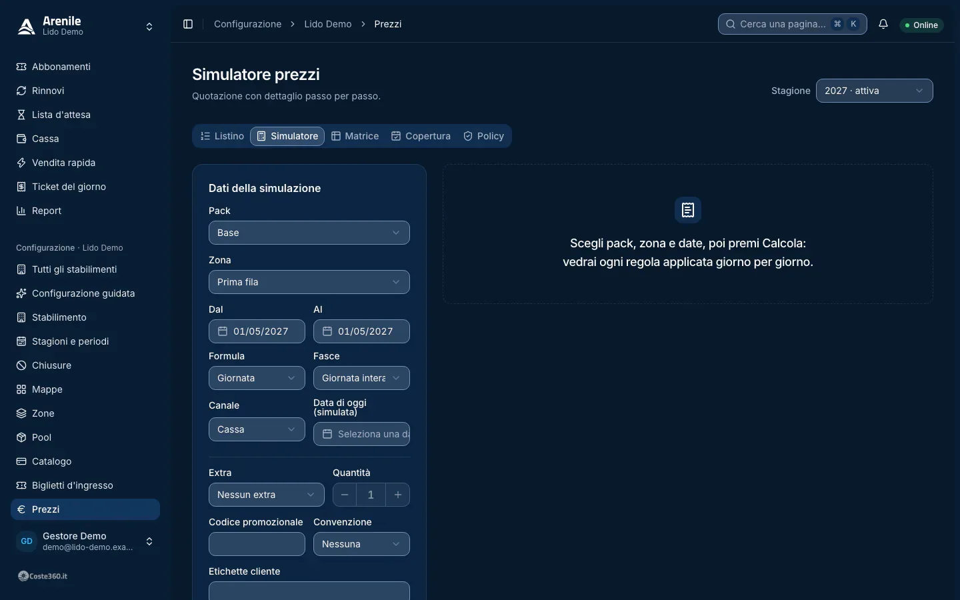The height and width of the screenshot is (600, 960).
Task: Open Biglietti d'ingresso
Action: coord(85,485)
